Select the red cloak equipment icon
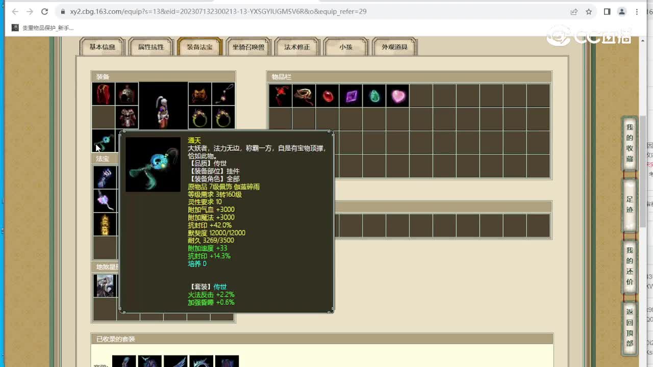 103,94
